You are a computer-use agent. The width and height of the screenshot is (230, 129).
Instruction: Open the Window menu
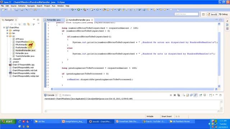[60, 6]
